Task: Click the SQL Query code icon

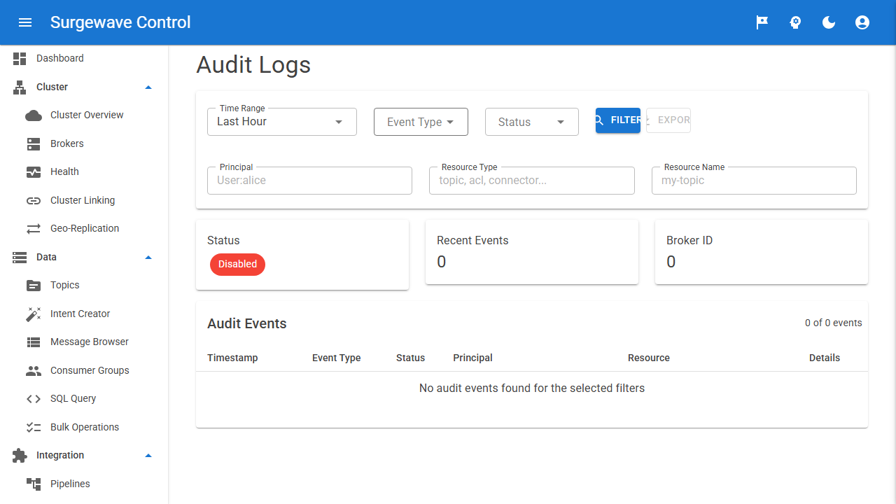Action: (x=34, y=399)
